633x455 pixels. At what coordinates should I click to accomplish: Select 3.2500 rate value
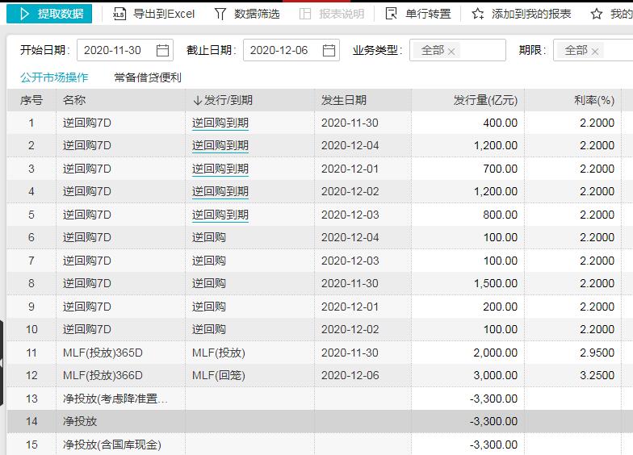(597, 376)
